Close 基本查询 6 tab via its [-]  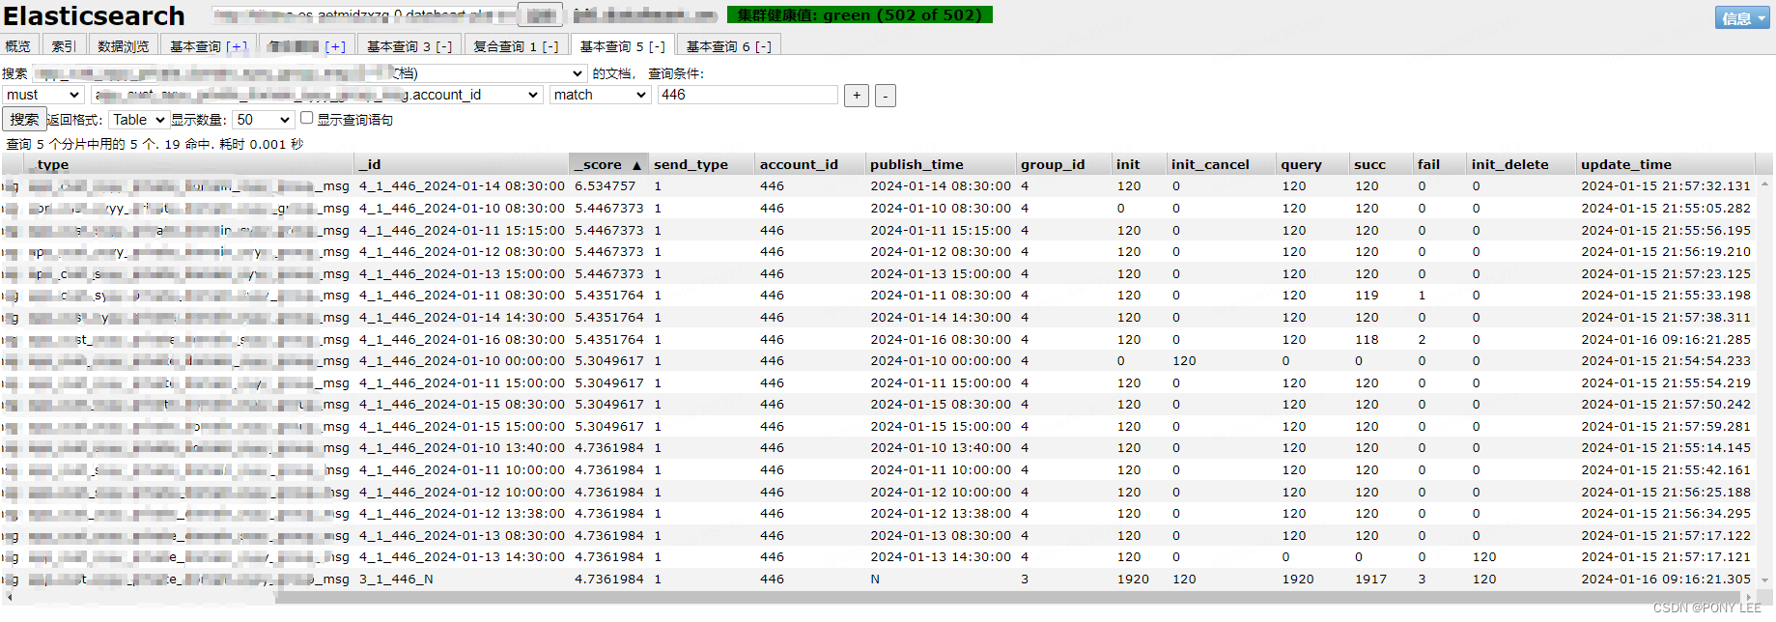coord(763,46)
